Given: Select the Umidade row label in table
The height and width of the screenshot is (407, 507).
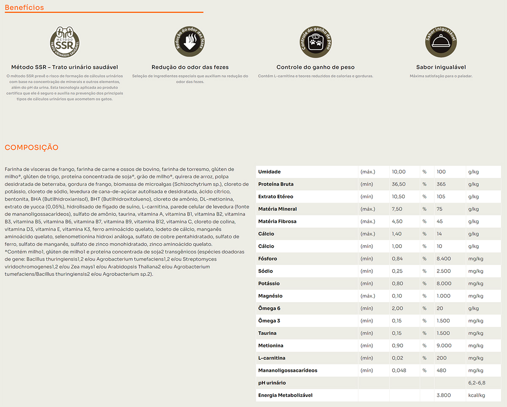Looking at the screenshot, I should [x=269, y=172].
